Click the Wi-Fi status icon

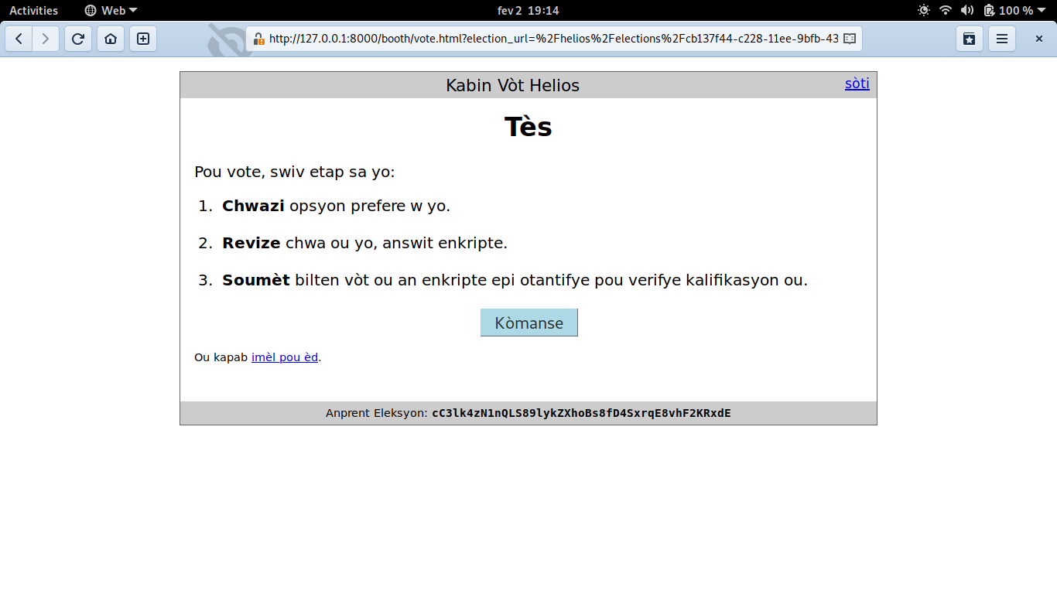tap(946, 10)
